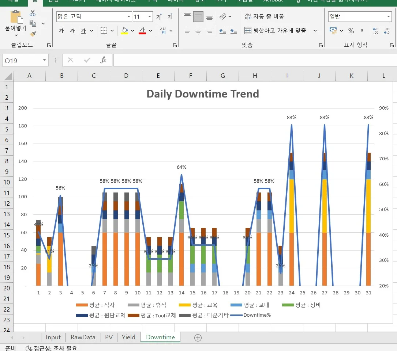Confirm the formula bar entry checkmark
Image resolution: width=397 pixels, height=351 pixels.
(87, 60)
